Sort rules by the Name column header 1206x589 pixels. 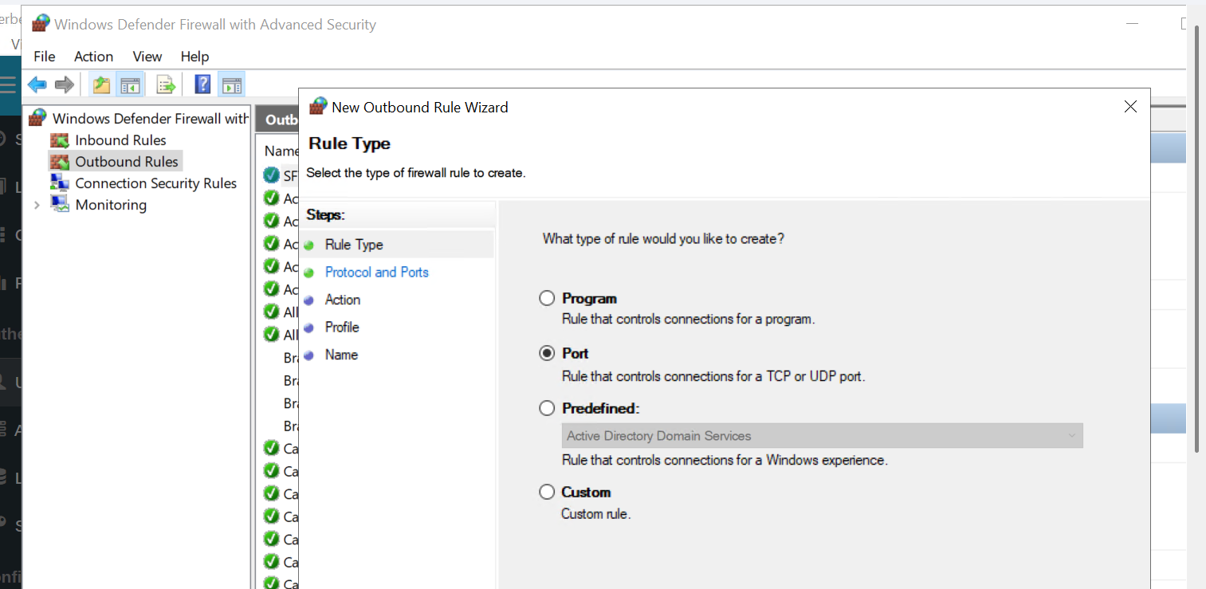click(281, 151)
